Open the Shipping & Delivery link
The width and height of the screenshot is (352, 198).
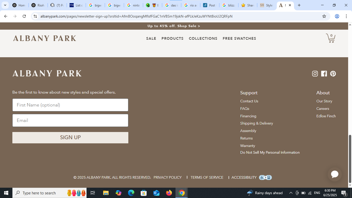[x=256, y=123]
